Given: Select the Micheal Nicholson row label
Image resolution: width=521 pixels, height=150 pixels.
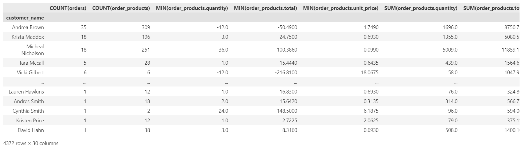Looking at the screenshot, I should tap(33, 50).
